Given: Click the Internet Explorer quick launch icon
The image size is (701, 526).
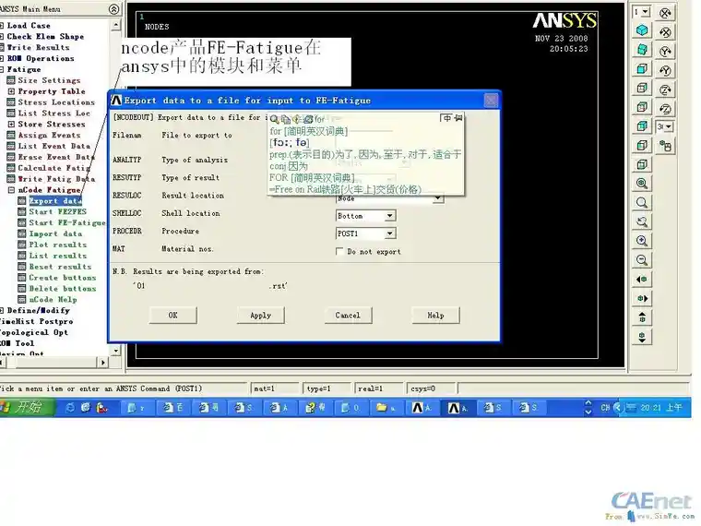Looking at the screenshot, I should coord(70,408).
